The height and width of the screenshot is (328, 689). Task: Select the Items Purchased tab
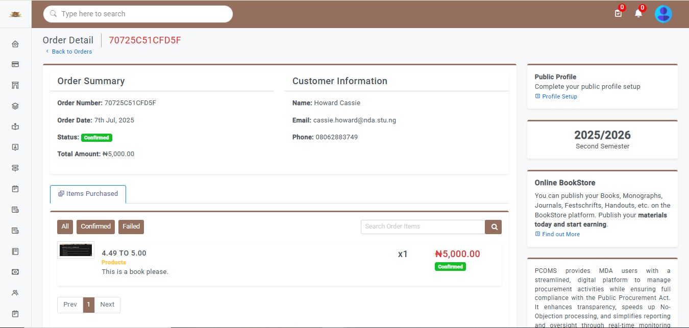coord(88,194)
